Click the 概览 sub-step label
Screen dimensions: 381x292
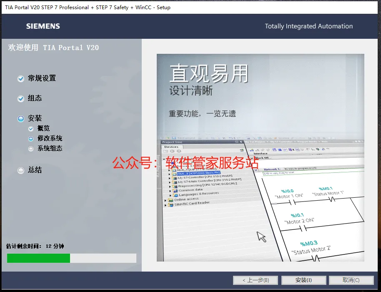pos(43,128)
